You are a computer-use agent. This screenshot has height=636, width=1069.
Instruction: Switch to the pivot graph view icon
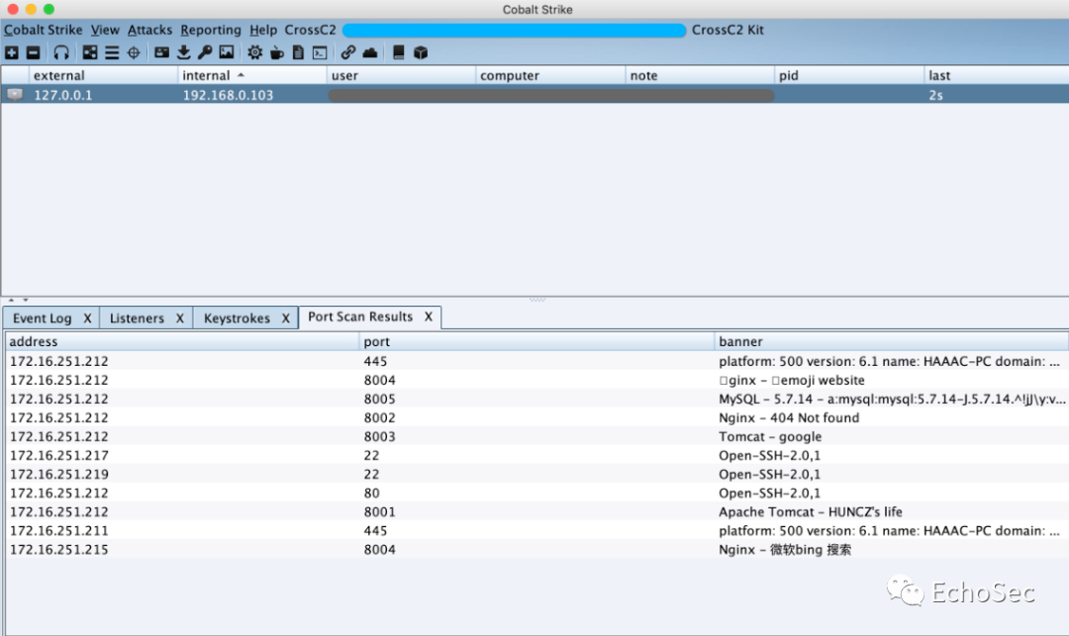(x=90, y=52)
